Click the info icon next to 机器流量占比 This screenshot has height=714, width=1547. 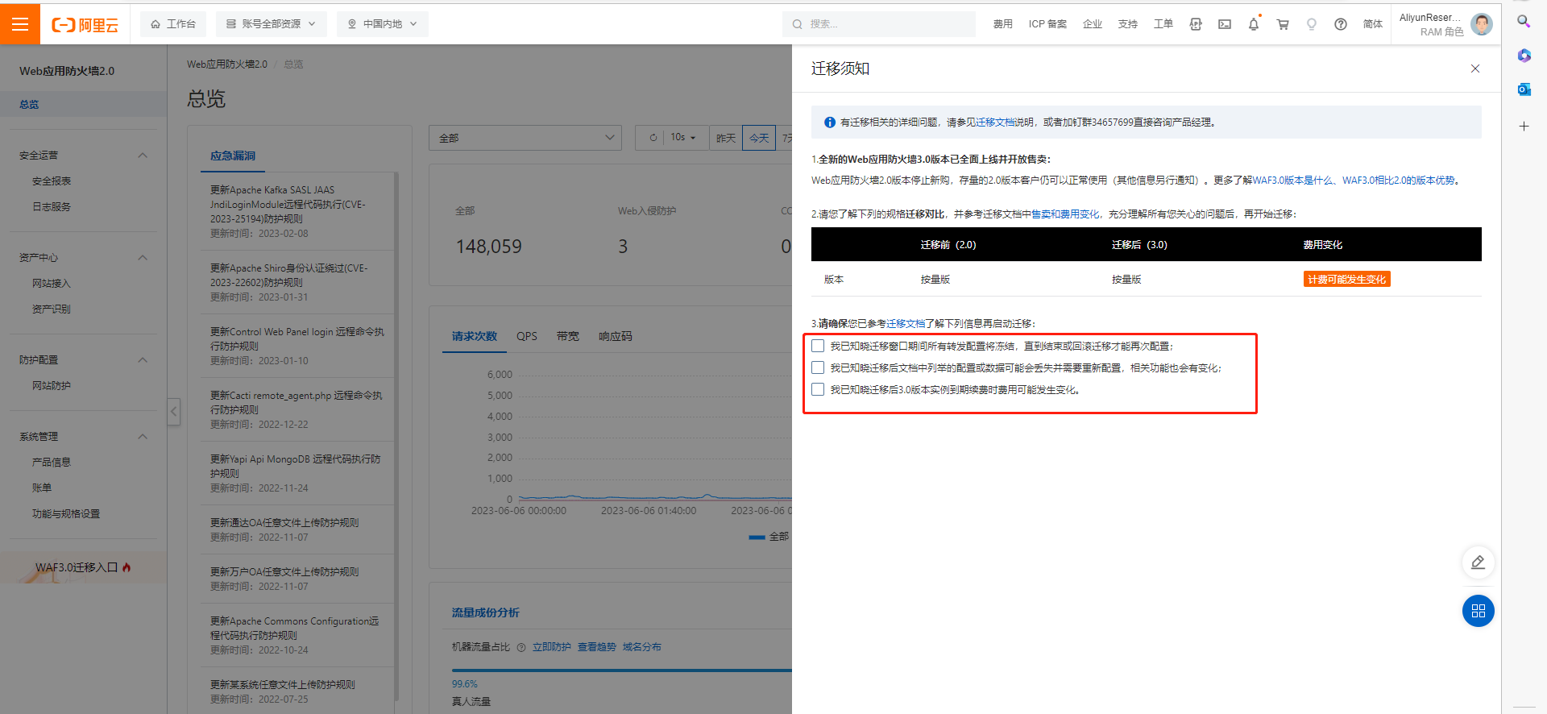(x=521, y=647)
